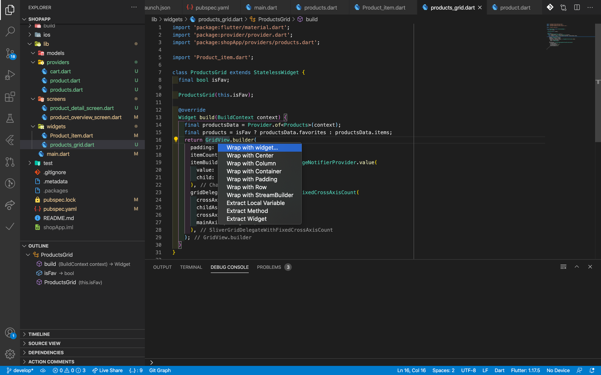601x375 pixels.
Task: Open the Extensions view
Action: coord(10,97)
